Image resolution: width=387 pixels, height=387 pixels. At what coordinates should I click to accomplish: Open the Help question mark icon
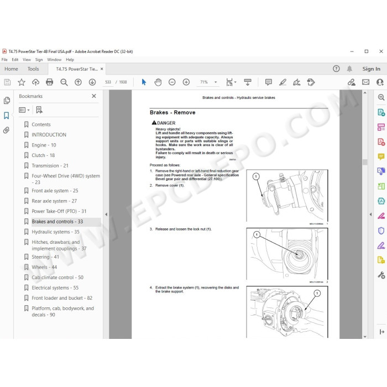coord(336,69)
